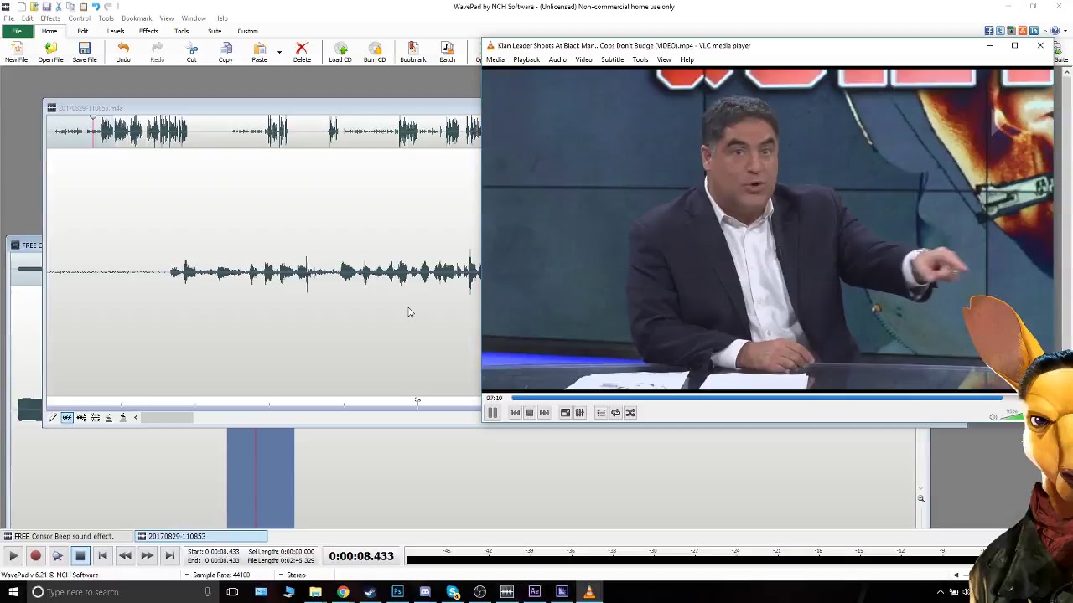
Task: Open the Effects ribbon tab
Action: [x=148, y=31]
